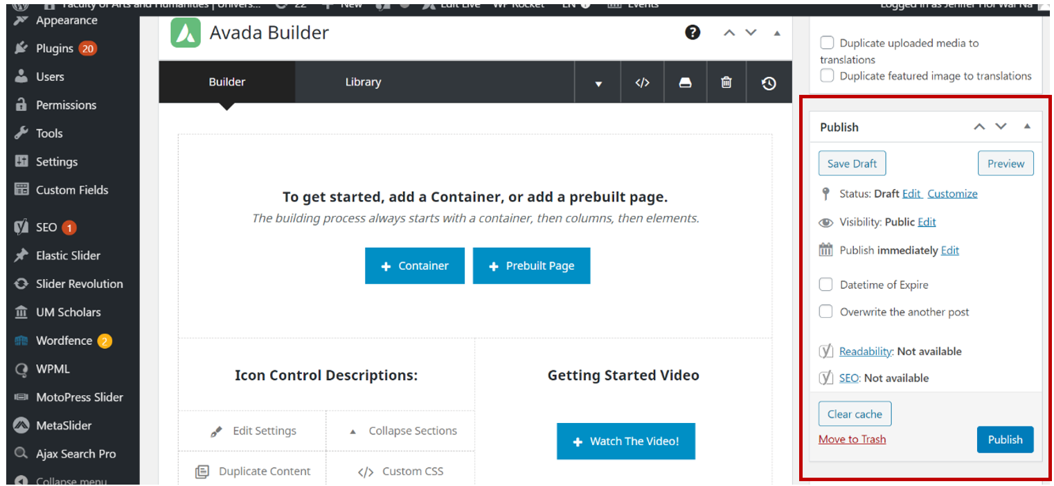Click the Getting Started Video heading
1054x486 pixels.
tap(623, 375)
